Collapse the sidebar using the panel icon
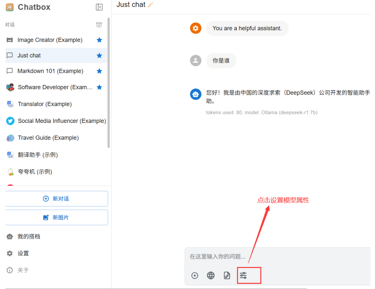The width and height of the screenshot is (375, 289). click(x=99, y=7)
